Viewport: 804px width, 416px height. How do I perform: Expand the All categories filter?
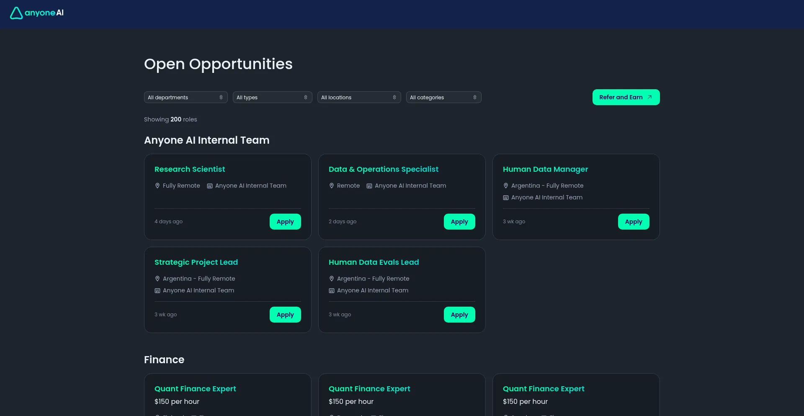[443, 97]
